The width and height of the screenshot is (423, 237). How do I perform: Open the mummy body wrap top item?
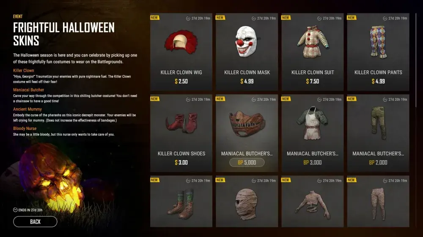coord(313,202)
